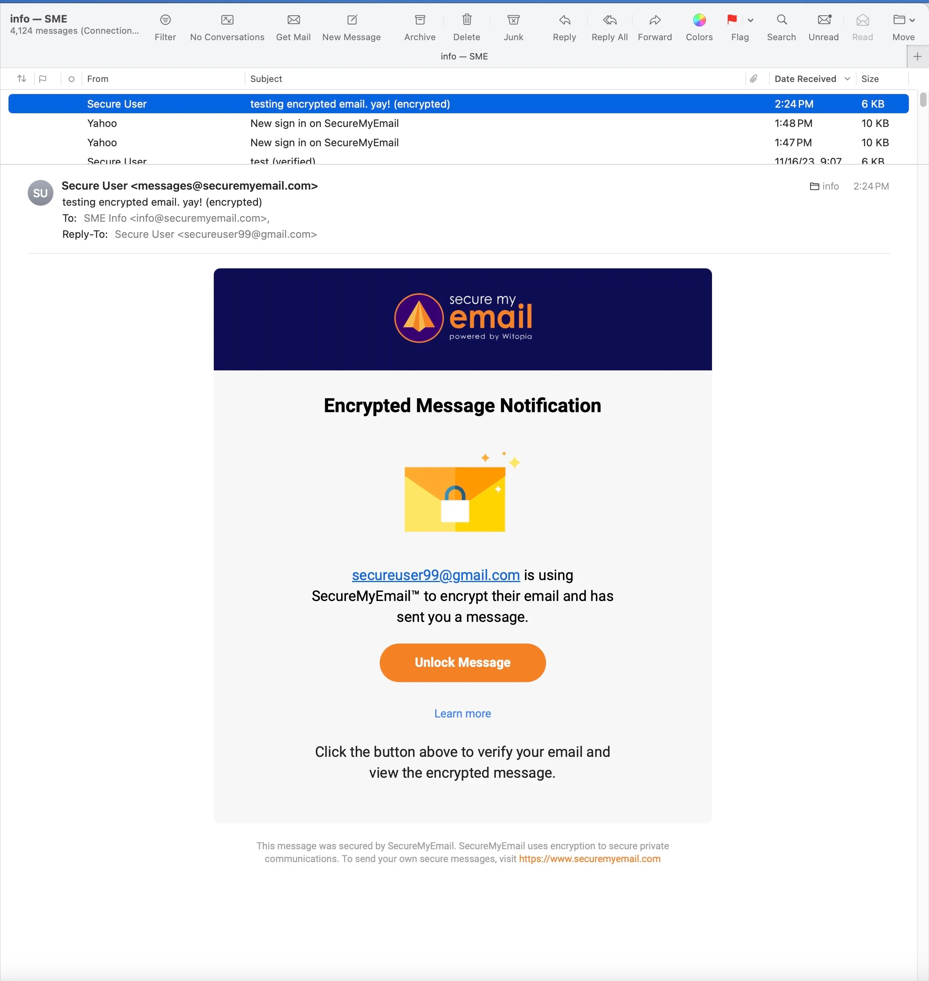Click the Learn more link
The height and width of the screenshot is (981, 929).
tap(463, 713)
